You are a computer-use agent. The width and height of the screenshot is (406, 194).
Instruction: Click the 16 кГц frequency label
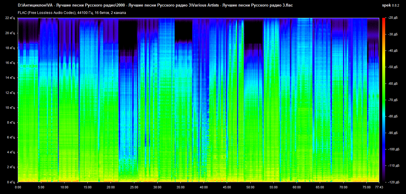pyautogui.click(x=10, y=63)
